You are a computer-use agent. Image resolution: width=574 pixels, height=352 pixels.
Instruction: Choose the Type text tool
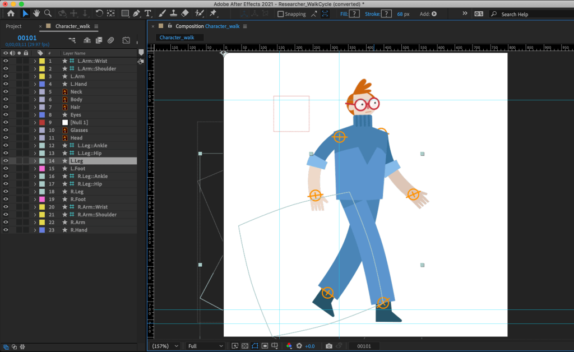coord(148,13)
